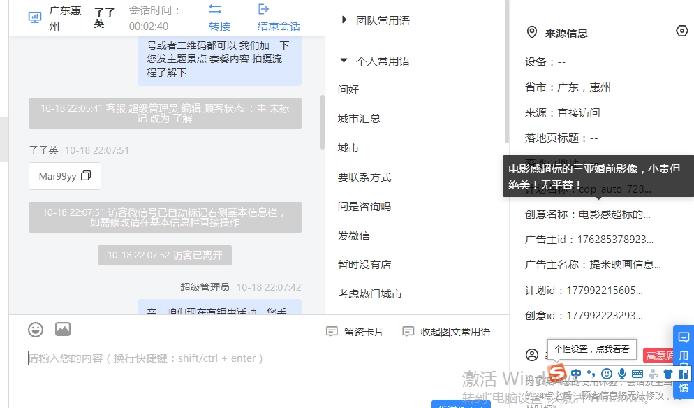Expand the 团队常用语 section
The width and height of the screenshot is (694, 408).
(344, 20)
